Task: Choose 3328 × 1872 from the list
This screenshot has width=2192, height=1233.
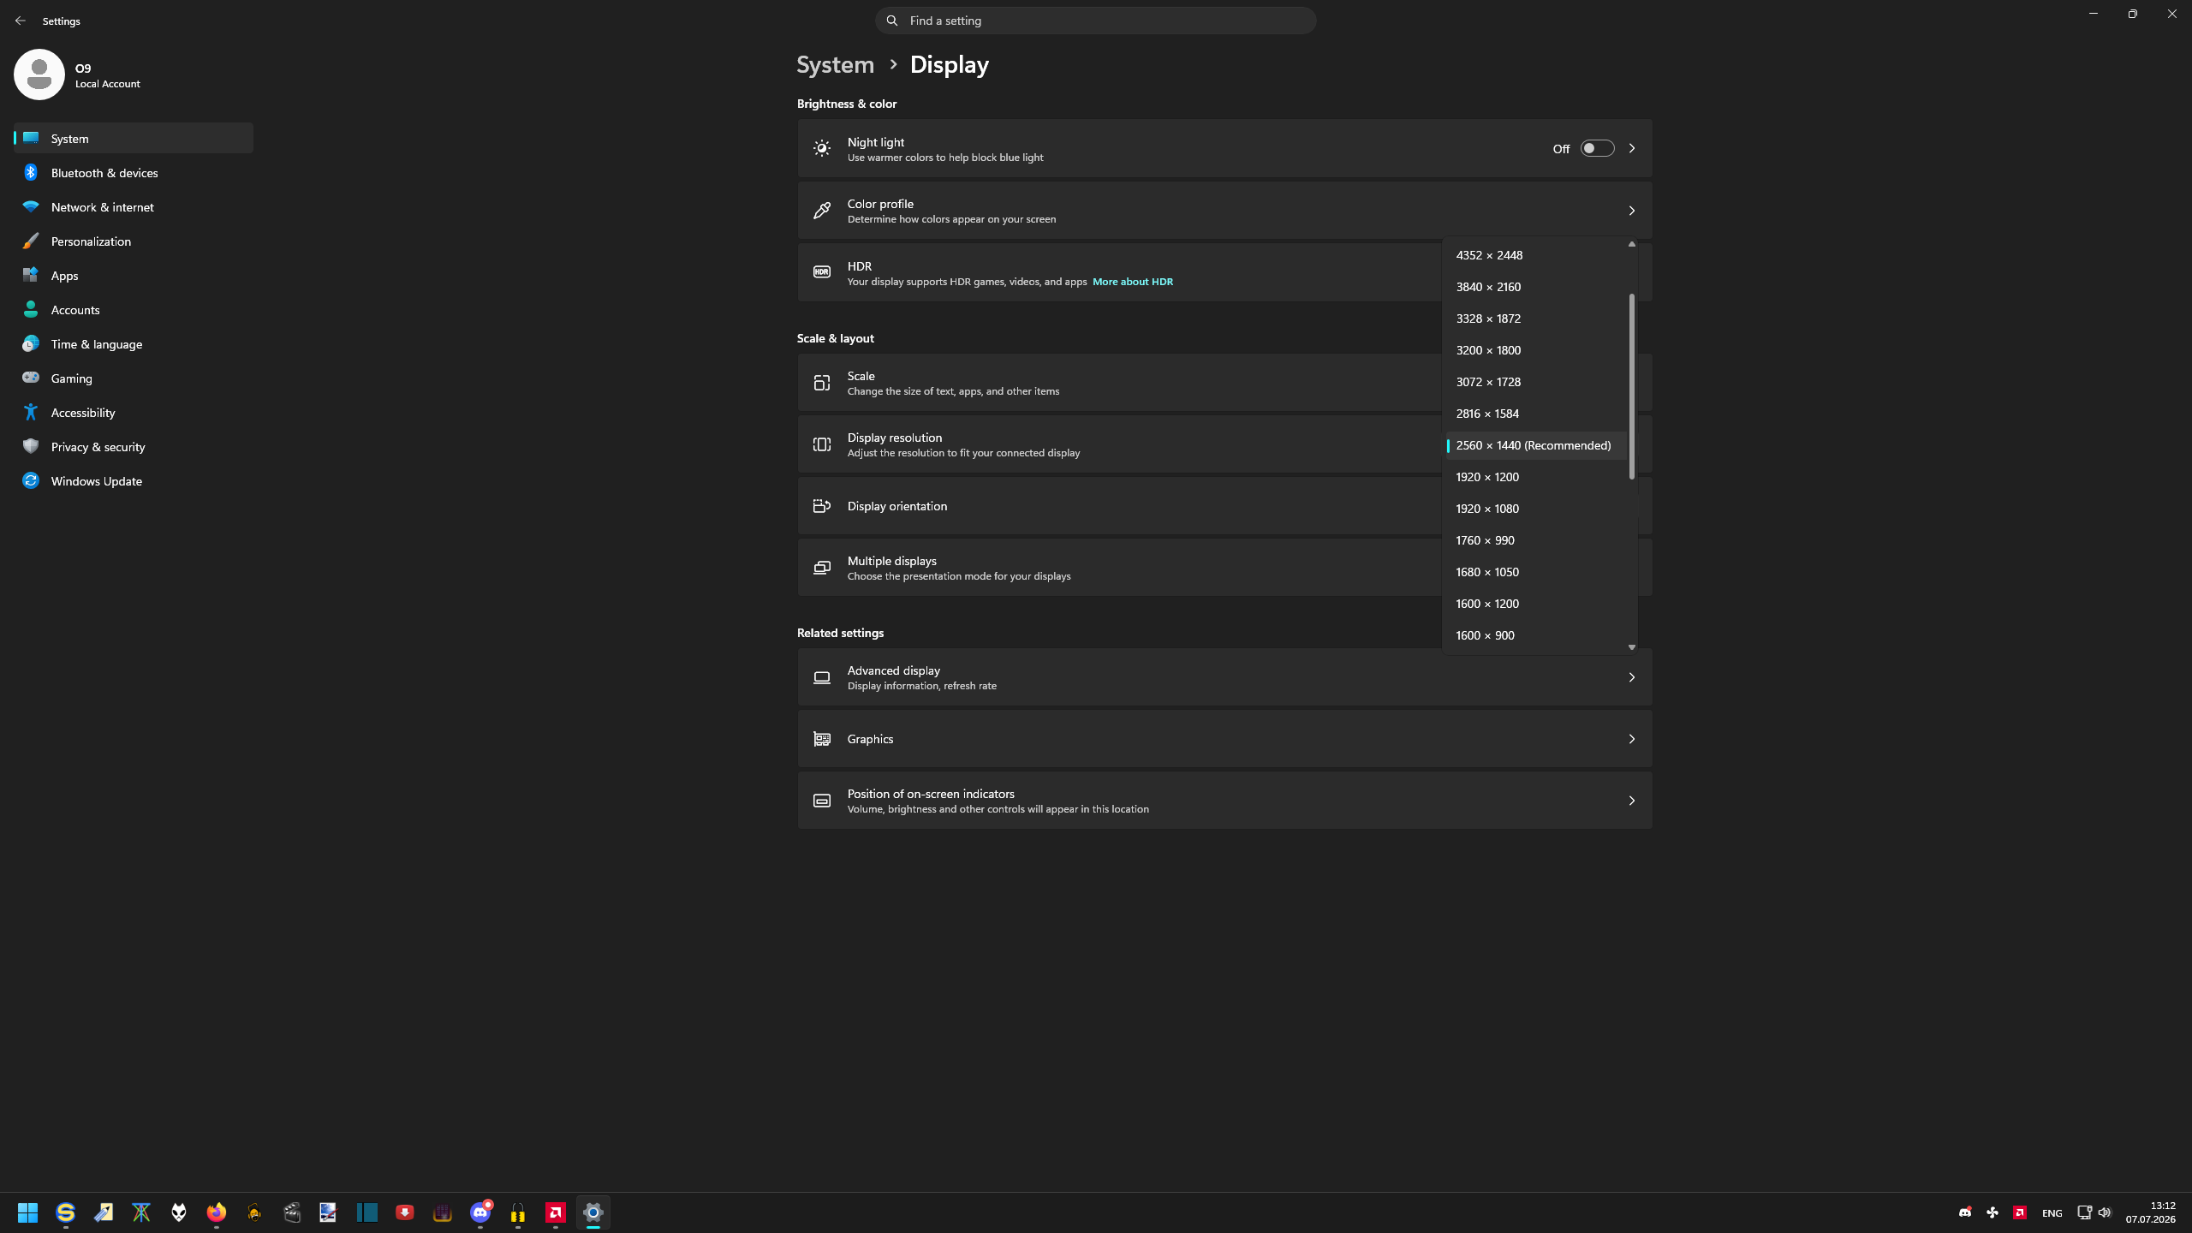Action: tap(1536, 319)
